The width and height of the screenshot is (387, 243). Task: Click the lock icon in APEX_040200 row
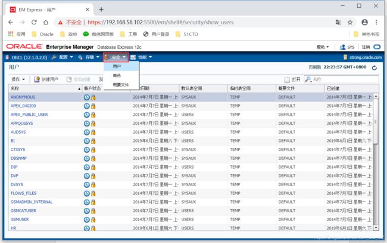(93, 106)
